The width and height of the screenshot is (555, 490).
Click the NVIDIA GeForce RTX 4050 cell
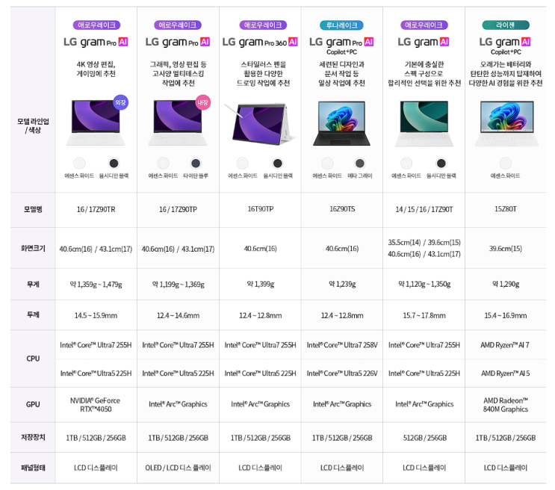[x=95, y=405]
